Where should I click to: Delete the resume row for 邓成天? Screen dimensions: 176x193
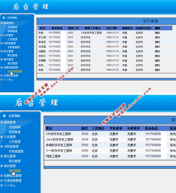click(157, 56)
